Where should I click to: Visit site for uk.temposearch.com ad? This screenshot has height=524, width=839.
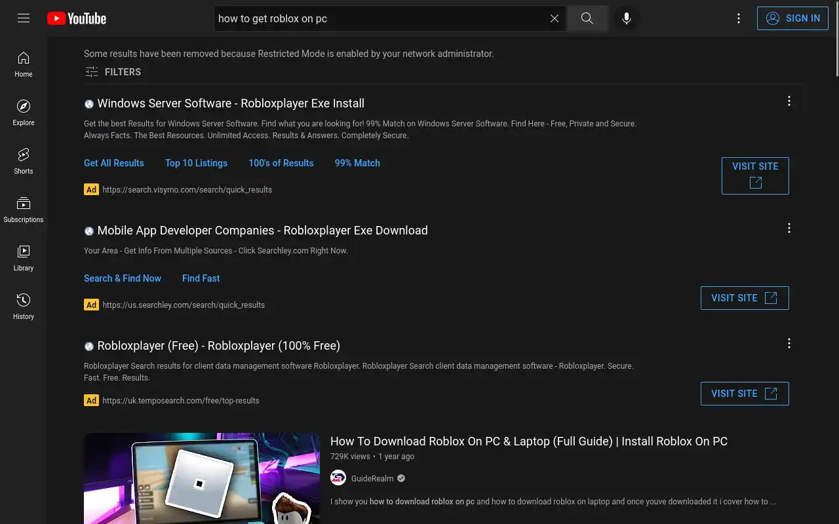[745, 394]
